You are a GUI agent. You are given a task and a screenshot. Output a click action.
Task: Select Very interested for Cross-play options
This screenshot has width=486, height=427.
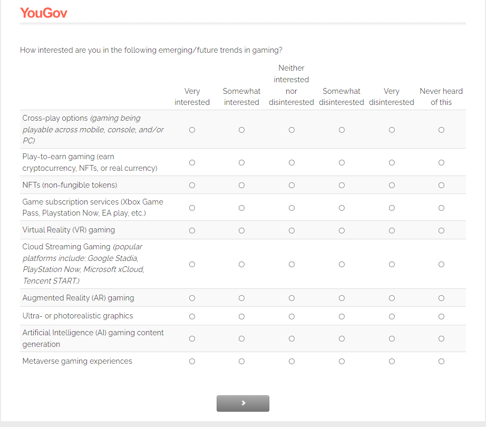coord(192,130)
